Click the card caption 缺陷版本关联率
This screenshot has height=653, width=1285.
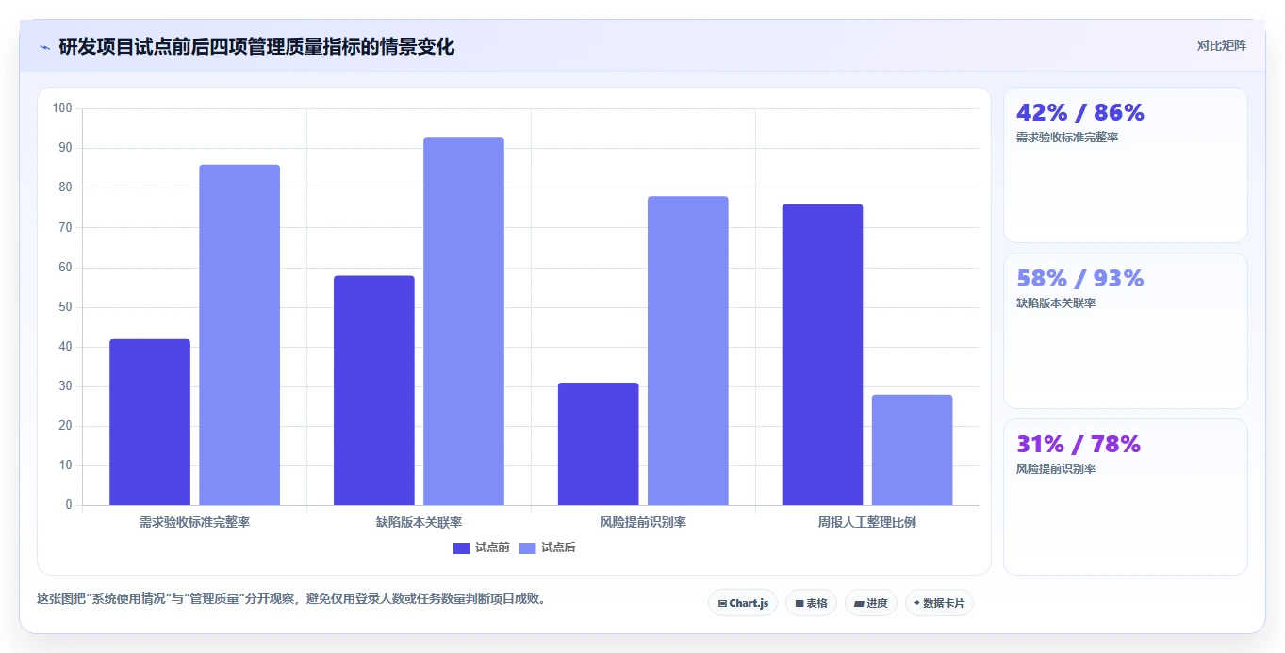pyautogui.click(x=1056, y=303)
